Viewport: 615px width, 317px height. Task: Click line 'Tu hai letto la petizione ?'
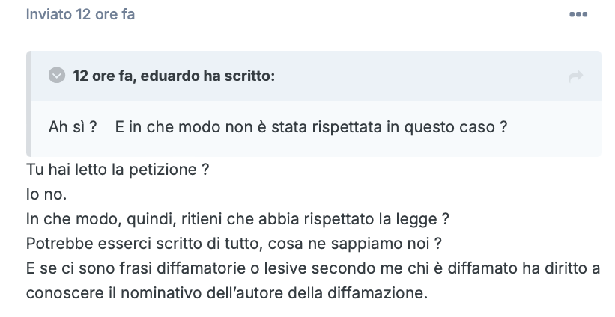118,170
